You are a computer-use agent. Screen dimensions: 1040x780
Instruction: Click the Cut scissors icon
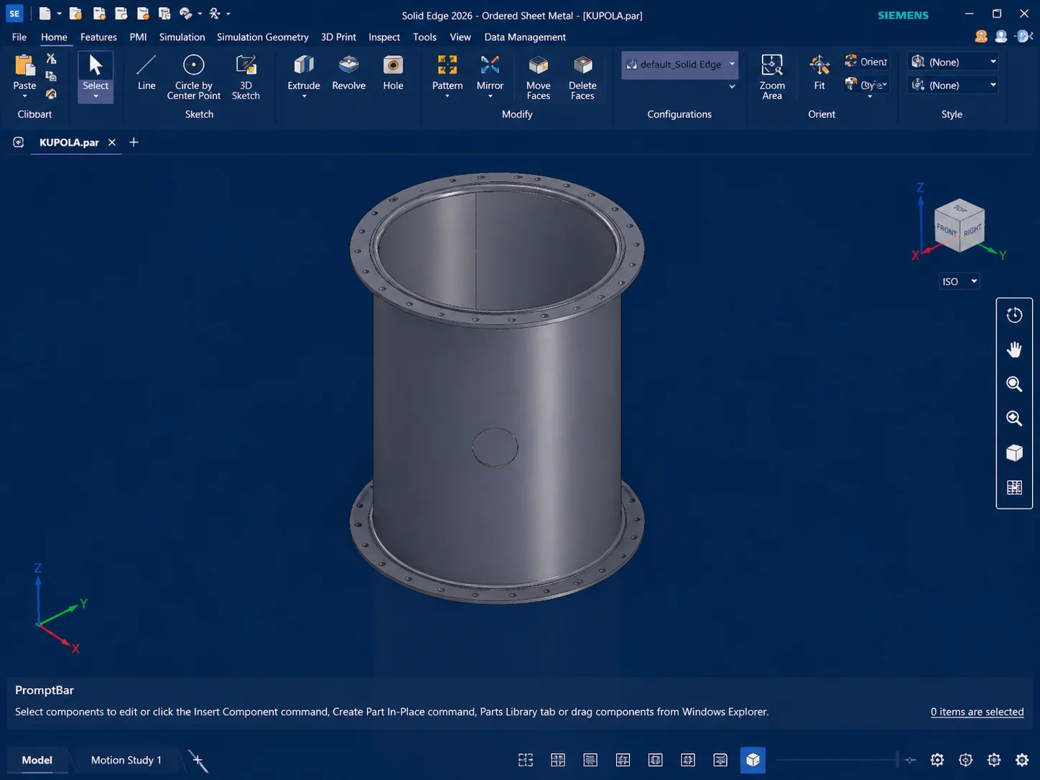click(x=51, y=59)
